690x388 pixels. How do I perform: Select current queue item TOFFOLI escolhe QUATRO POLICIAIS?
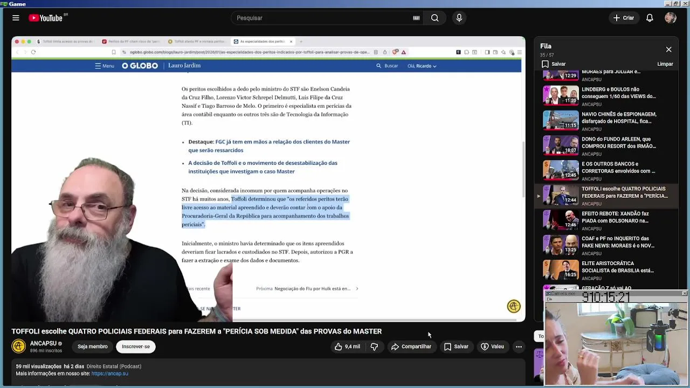(606, 196)
